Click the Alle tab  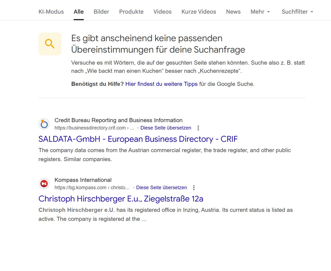point(79,12)
